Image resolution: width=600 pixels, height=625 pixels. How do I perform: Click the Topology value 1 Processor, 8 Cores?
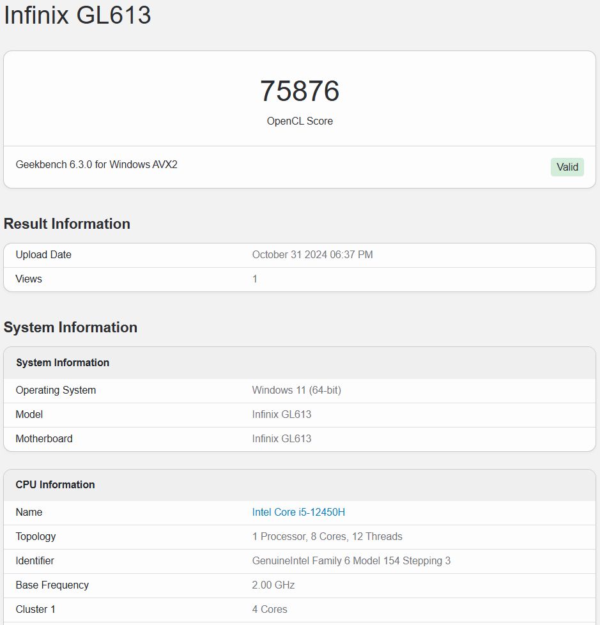[x=327, y=537]
